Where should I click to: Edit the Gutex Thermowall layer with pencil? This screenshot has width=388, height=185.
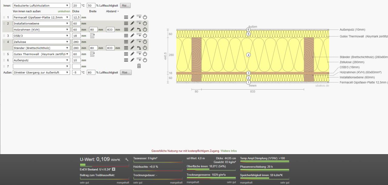(x=132, y=54)
